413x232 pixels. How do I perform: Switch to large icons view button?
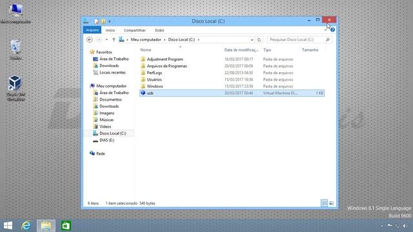(x=332, y=203)
